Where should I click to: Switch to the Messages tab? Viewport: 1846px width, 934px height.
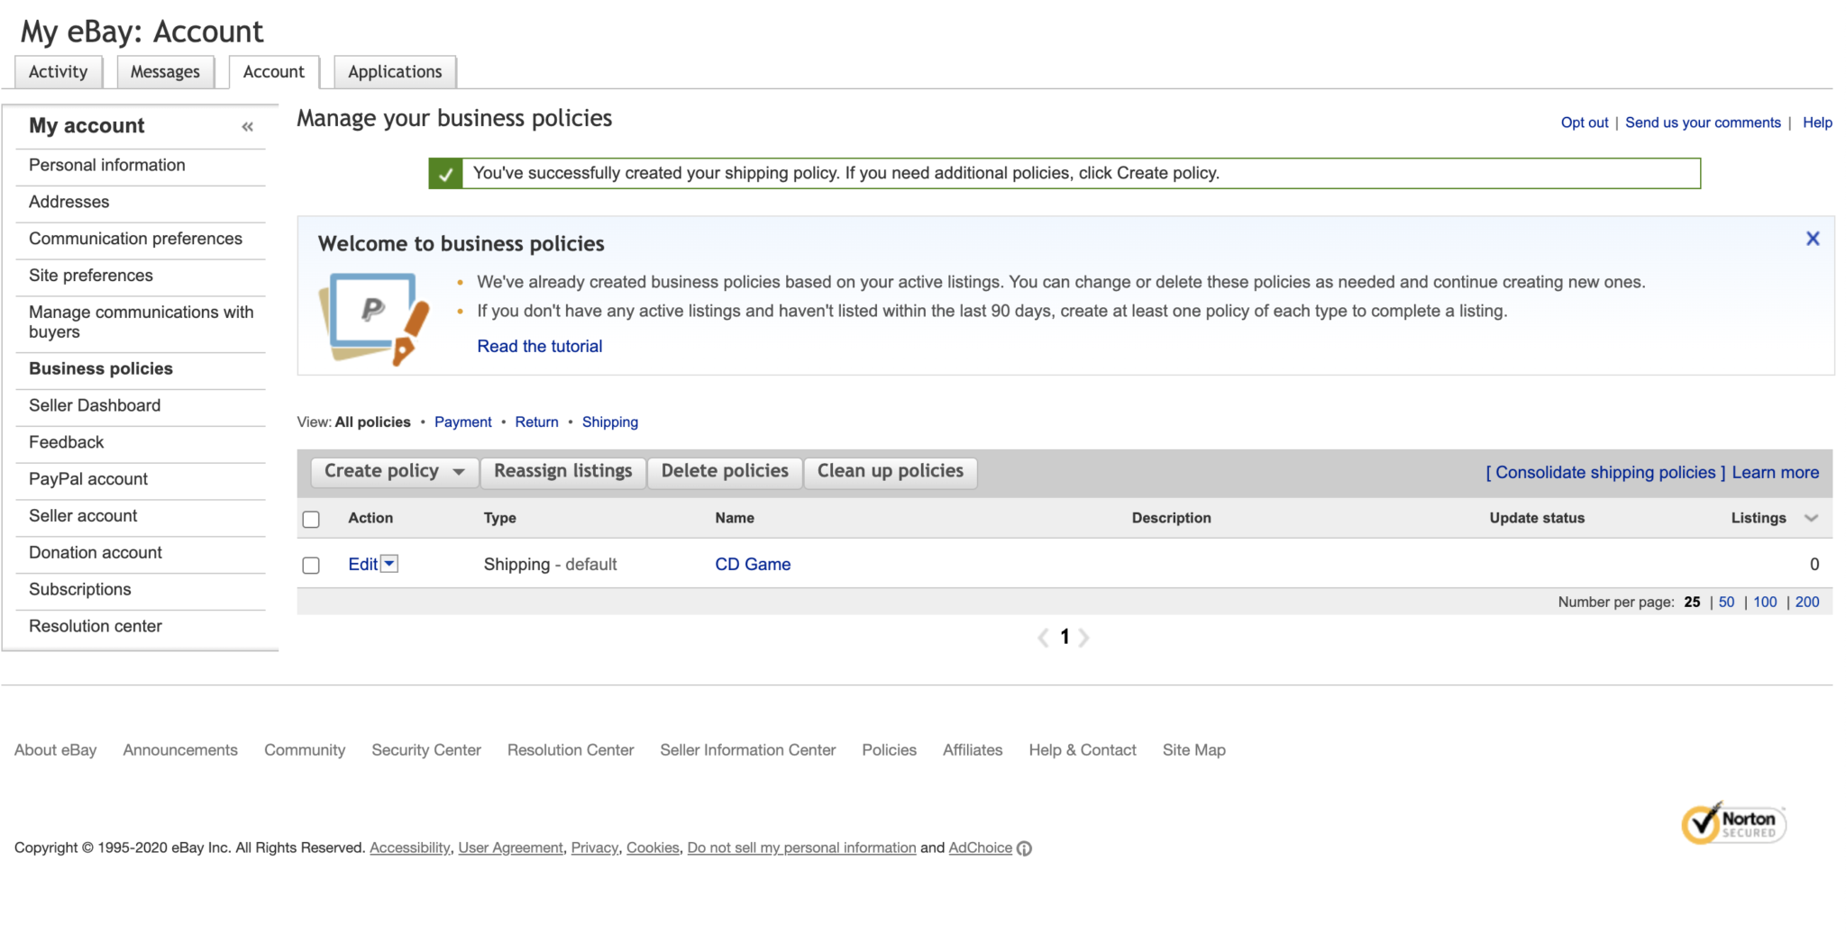(165, 72)
